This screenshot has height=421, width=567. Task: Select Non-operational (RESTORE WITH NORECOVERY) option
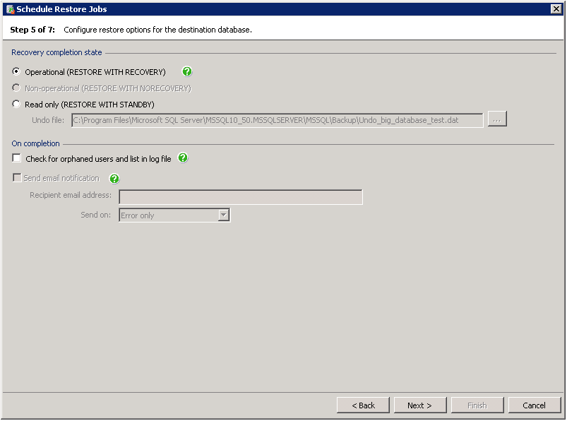click(x=16, y=88)
